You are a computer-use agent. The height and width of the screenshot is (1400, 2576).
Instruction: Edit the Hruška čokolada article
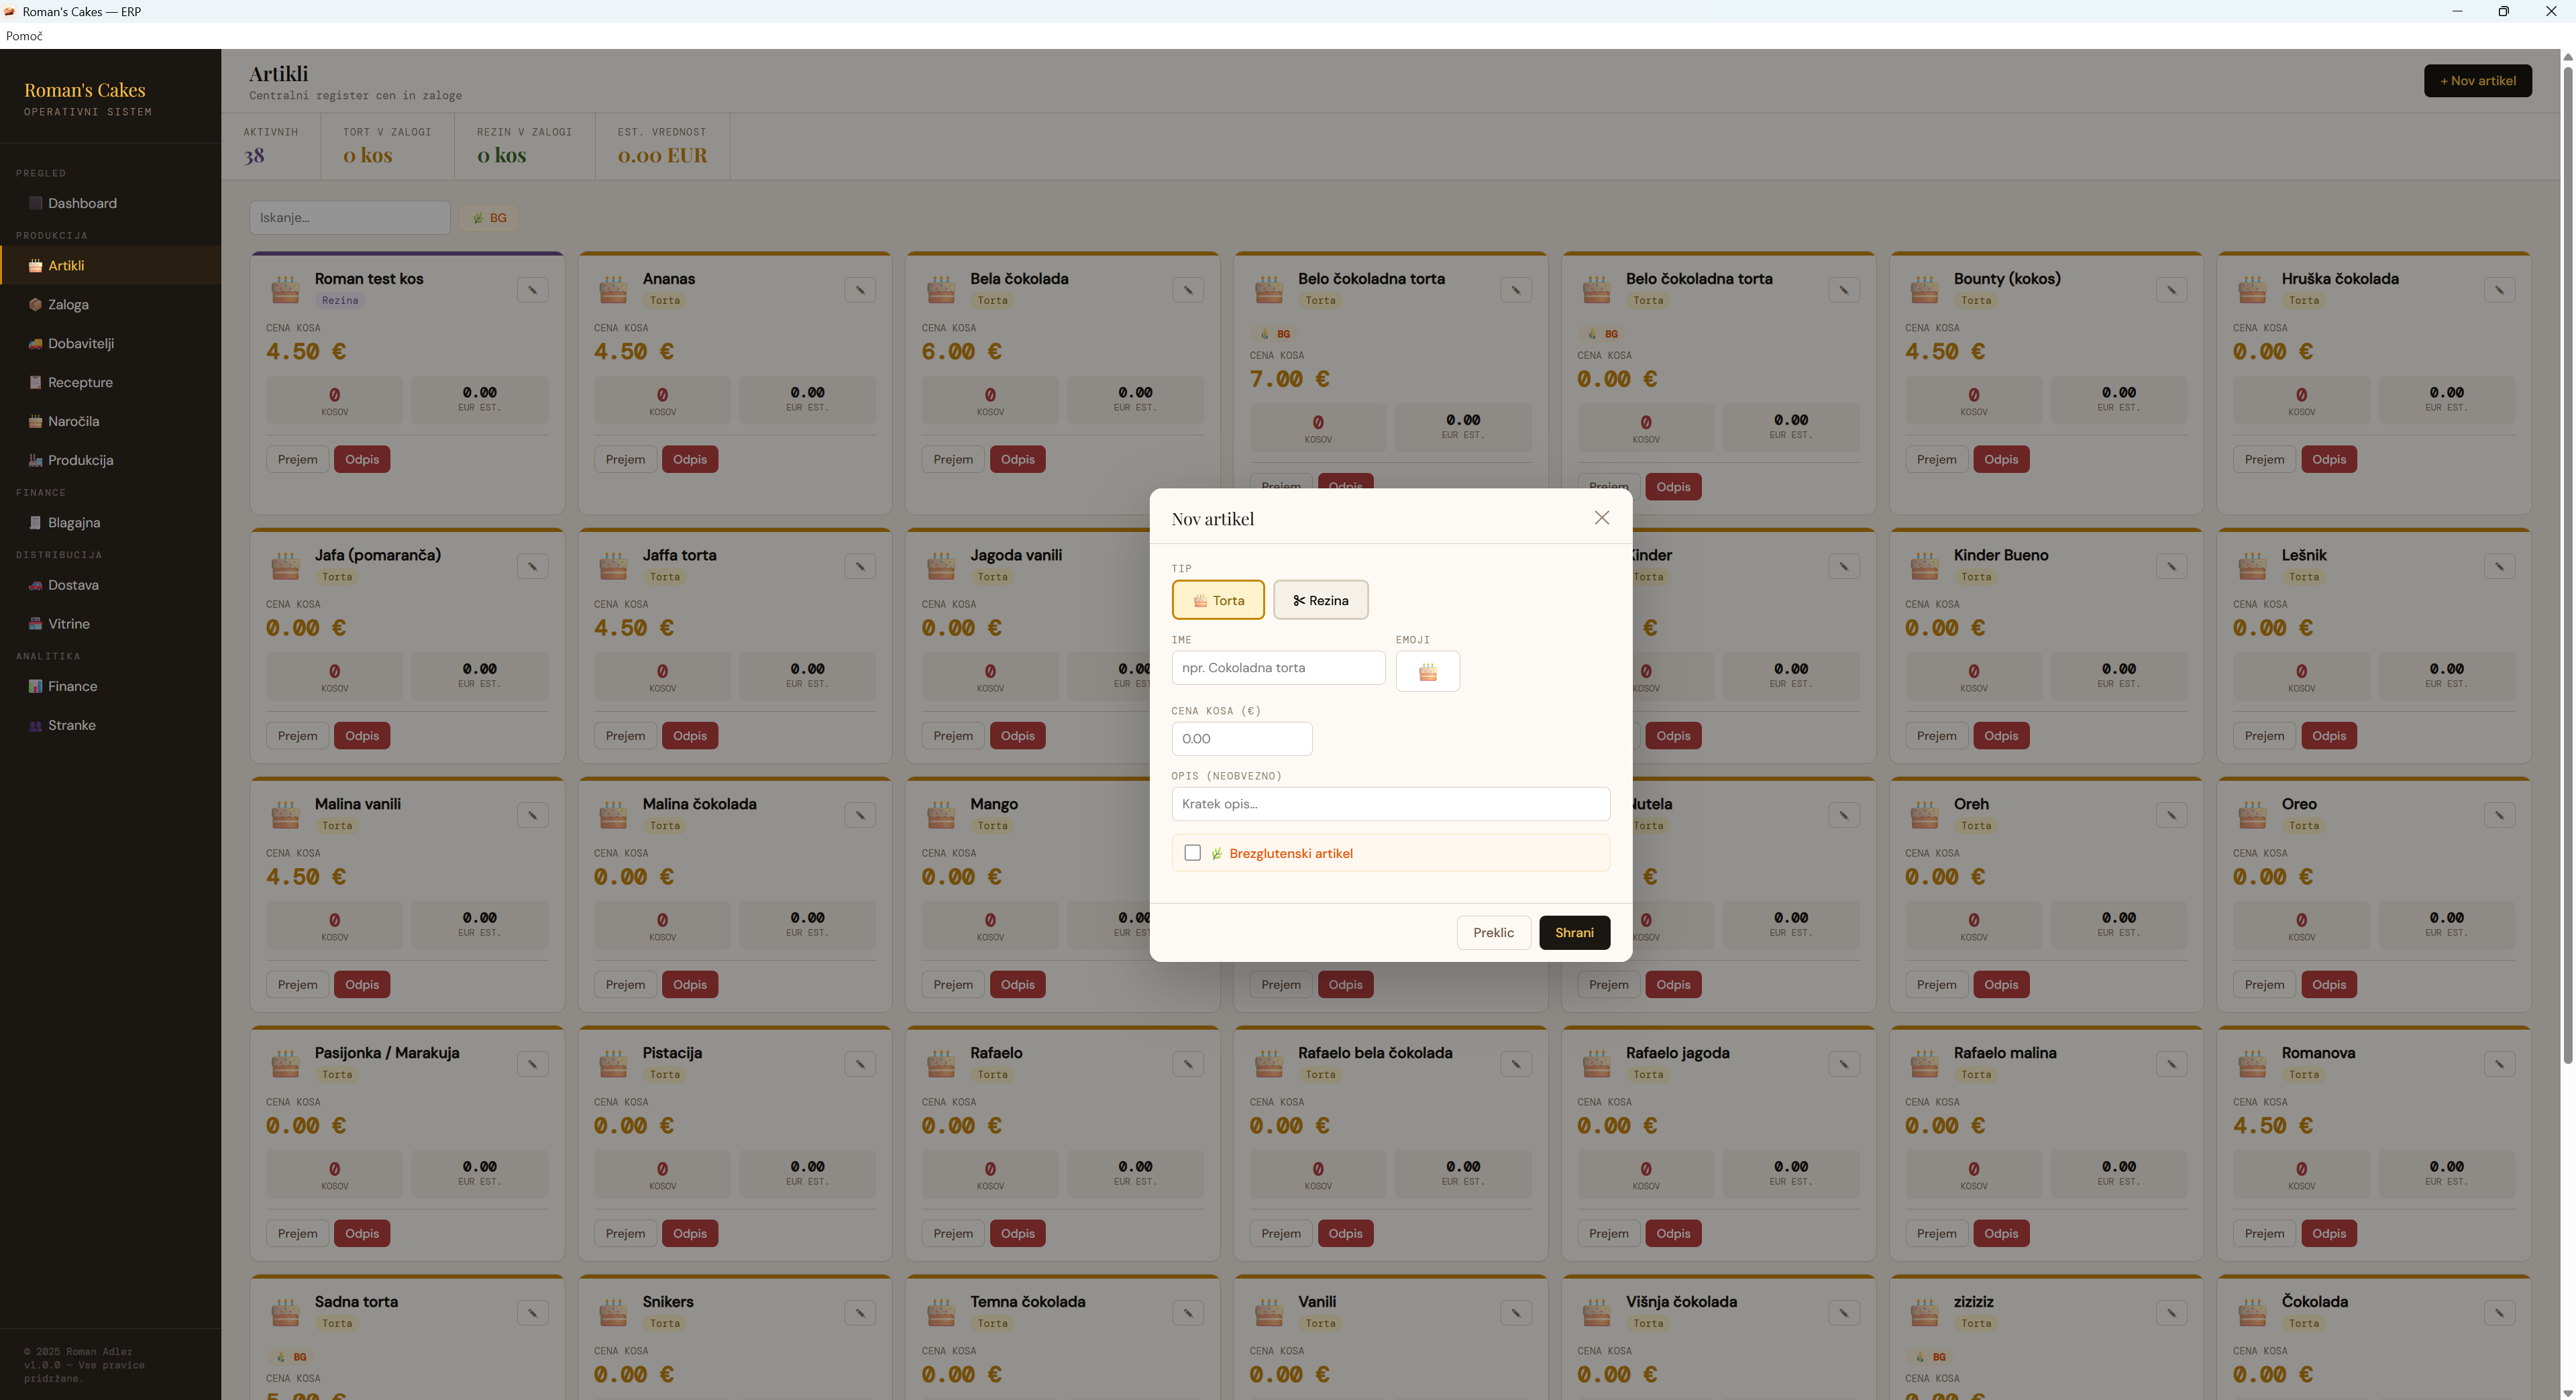(2500, 290)
